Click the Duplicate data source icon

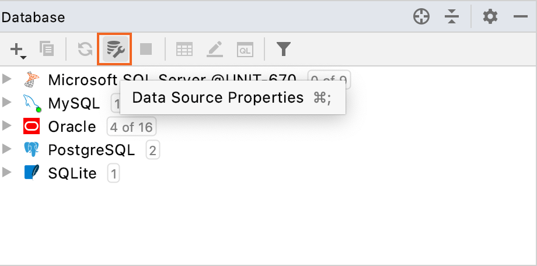(47, 48)
